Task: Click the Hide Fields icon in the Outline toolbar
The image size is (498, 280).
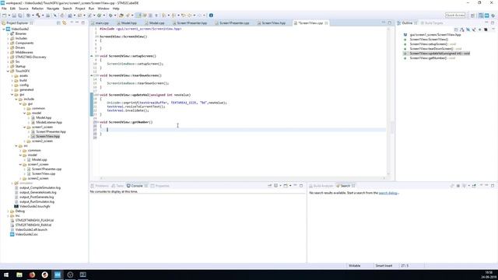Action: coord(468,30)
